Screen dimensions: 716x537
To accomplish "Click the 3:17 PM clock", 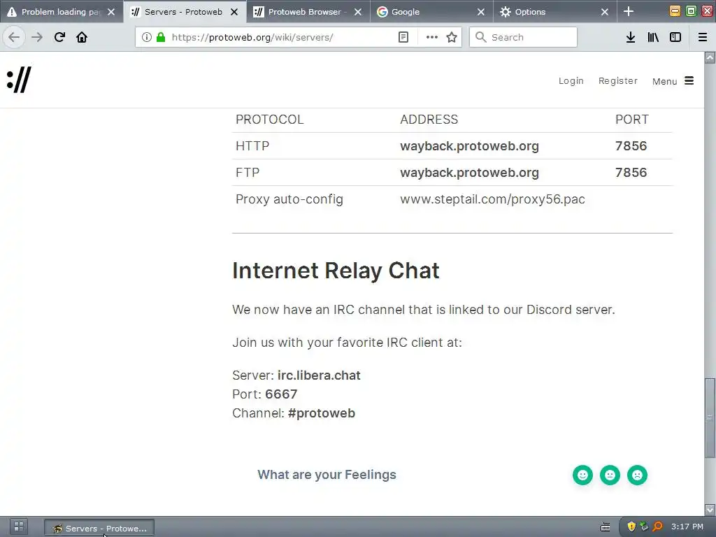I will click(x=687, y=527).
